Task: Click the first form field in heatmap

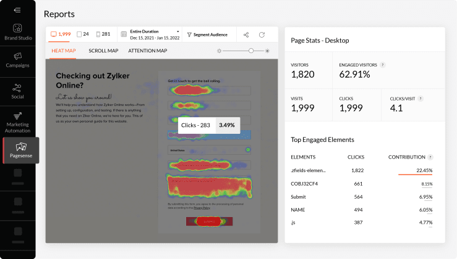Action: coord(209,91)
